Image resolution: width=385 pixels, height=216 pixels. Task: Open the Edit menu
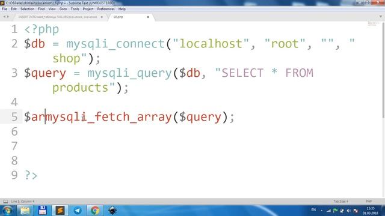coord(14,9)
